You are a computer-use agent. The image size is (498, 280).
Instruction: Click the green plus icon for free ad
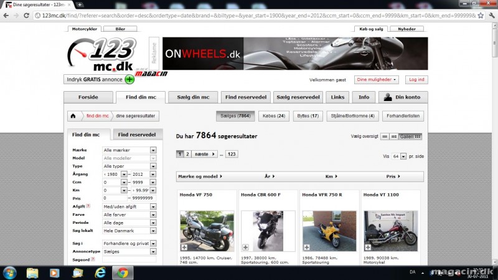[x=129, y=79]
